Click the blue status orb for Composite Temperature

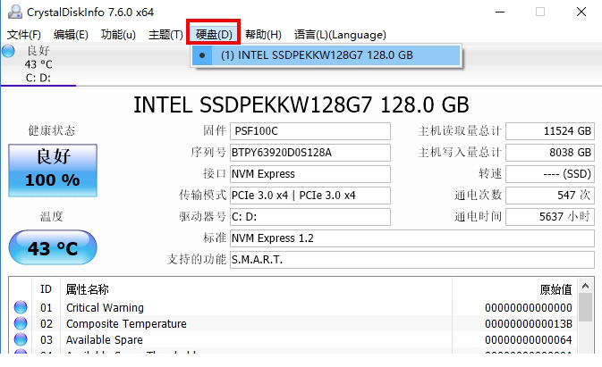pos(21,323)
